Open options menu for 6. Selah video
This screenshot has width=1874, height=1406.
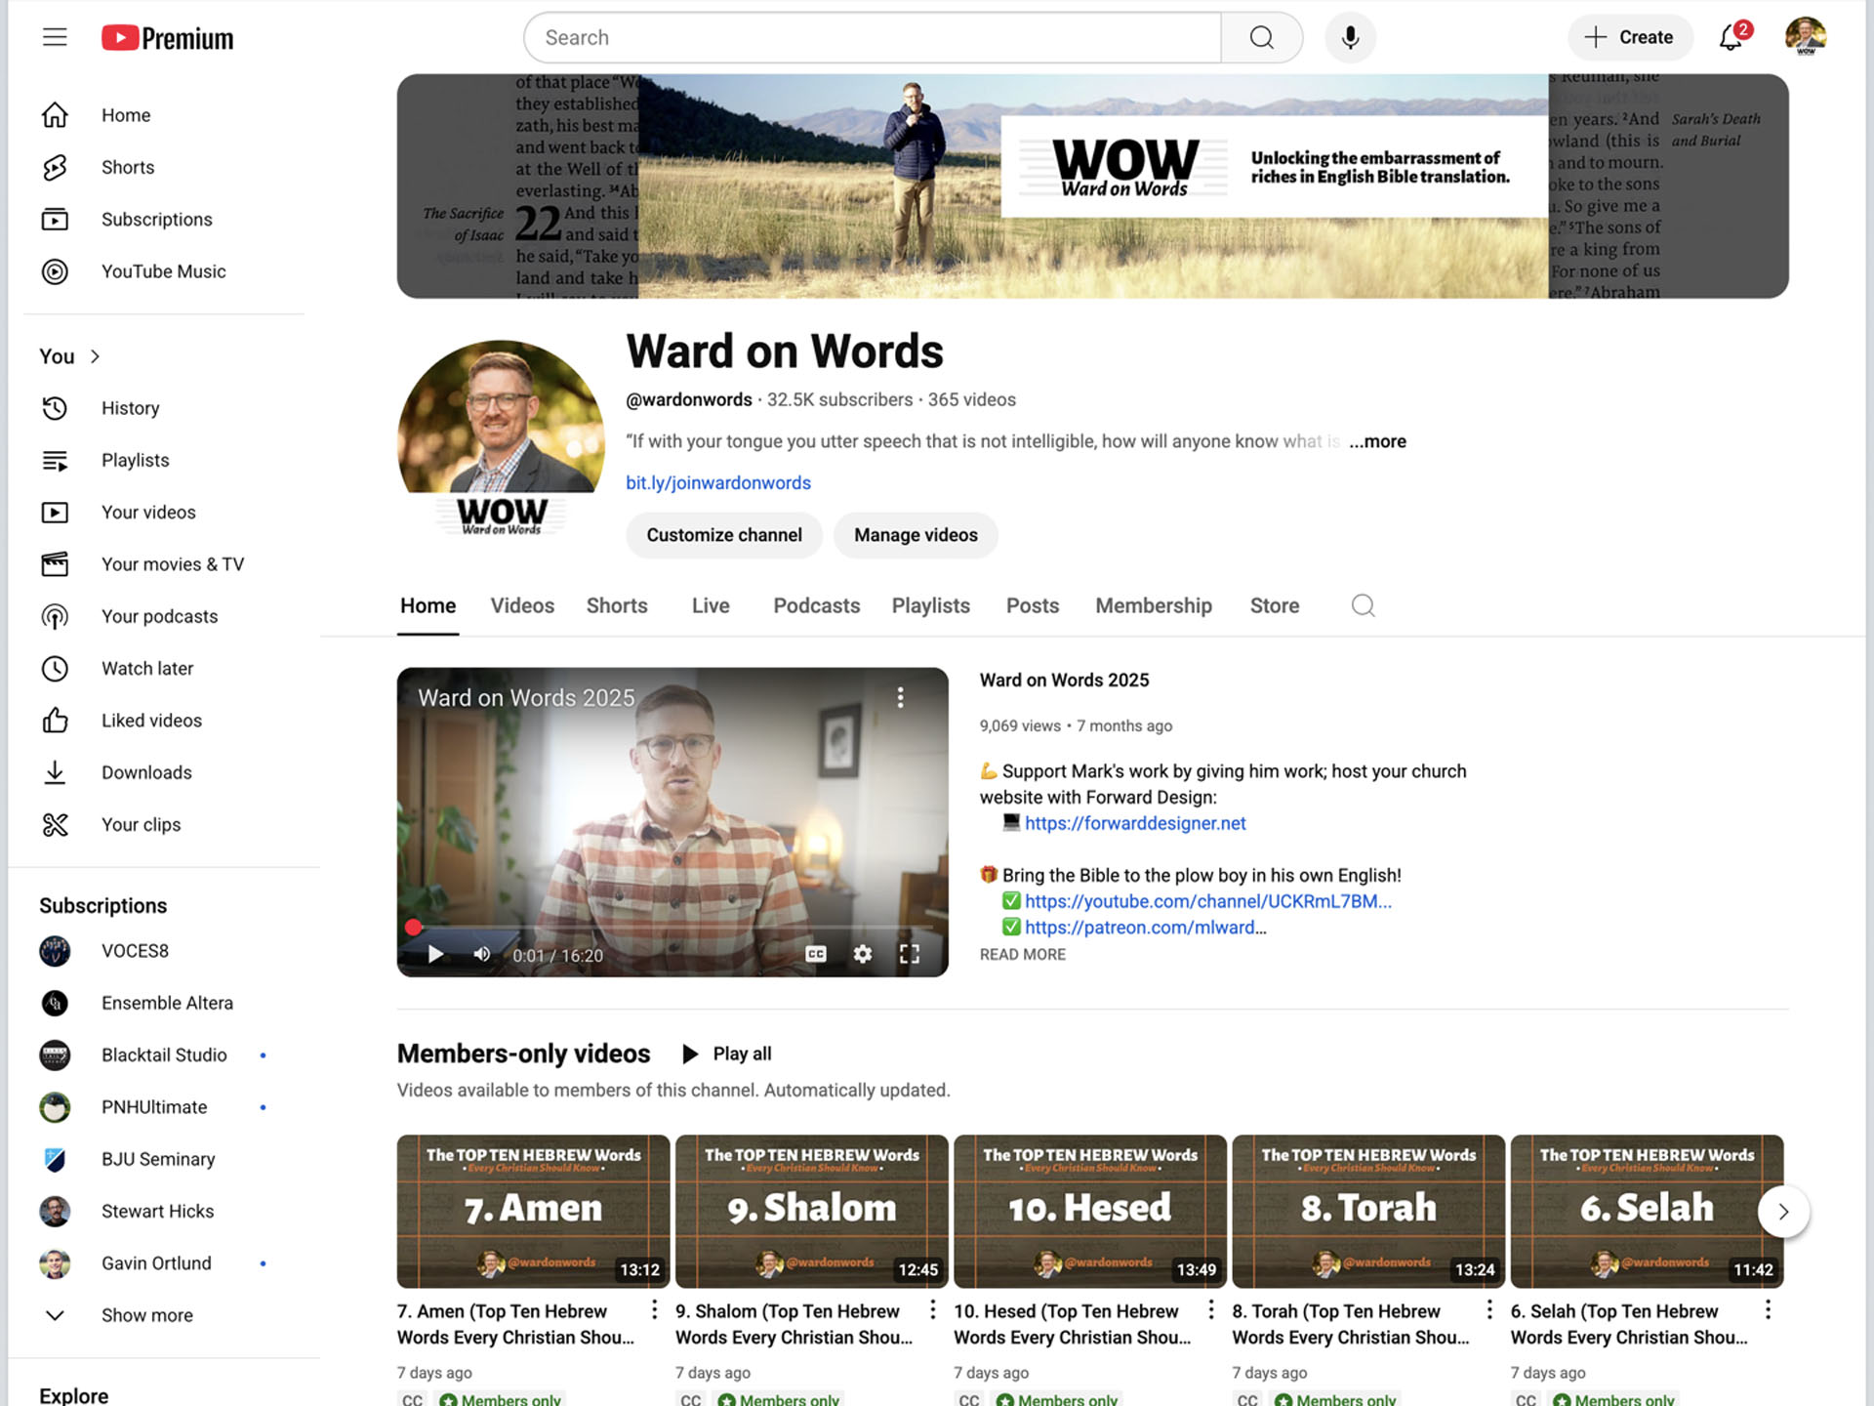[x=1768, y=1309]
